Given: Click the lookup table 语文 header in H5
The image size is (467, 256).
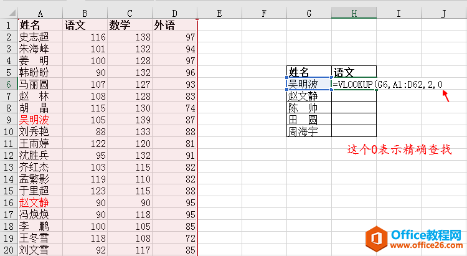Looking at the screenshot, I should coord(354,72).
